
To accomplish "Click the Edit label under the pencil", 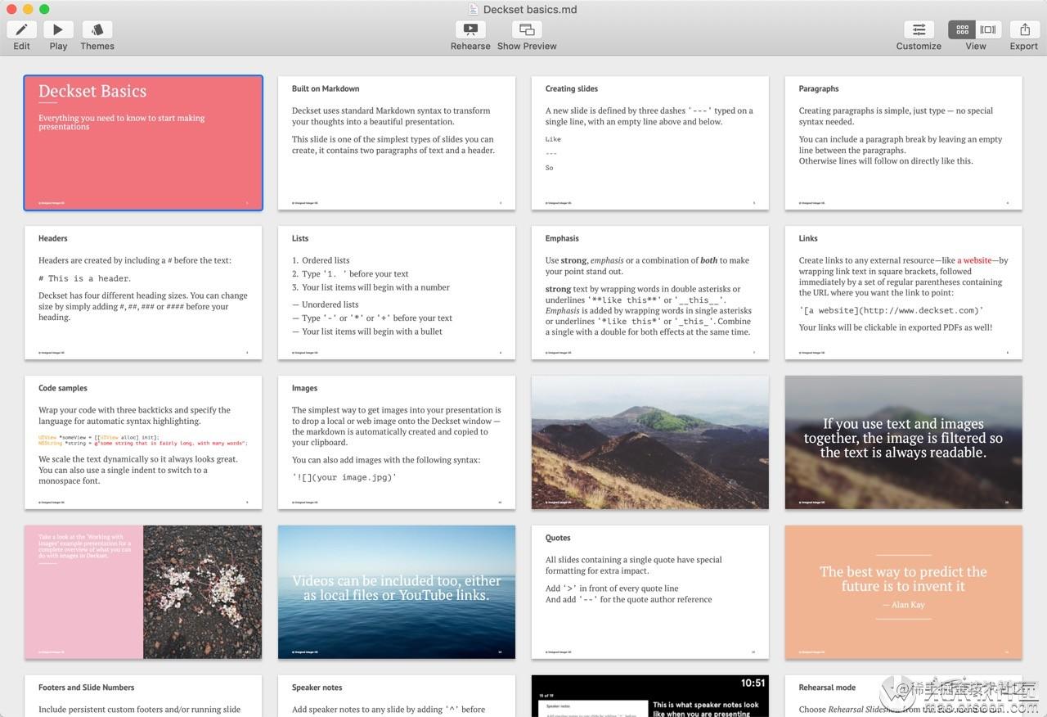I will [x=21, y=46].
